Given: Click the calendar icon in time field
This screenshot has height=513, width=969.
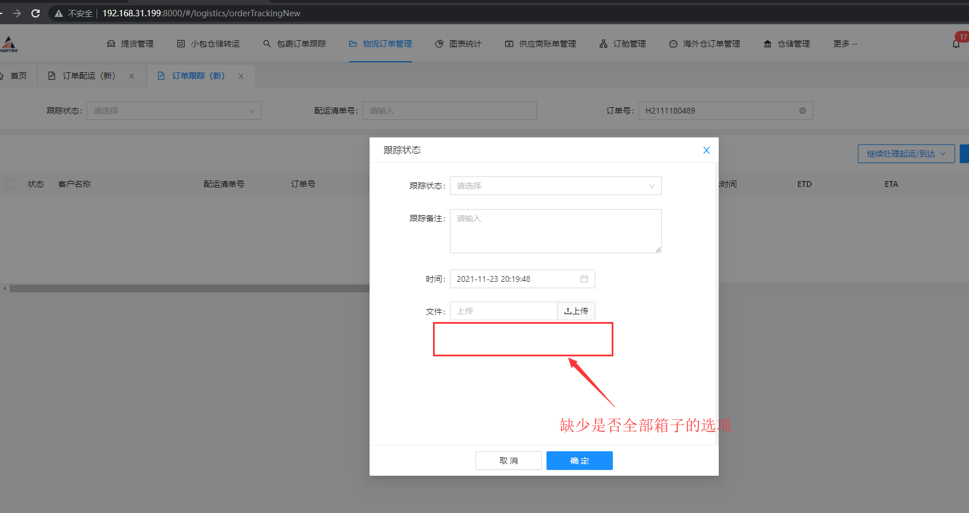Looking at the screenshot, I should tap(584, 279).
